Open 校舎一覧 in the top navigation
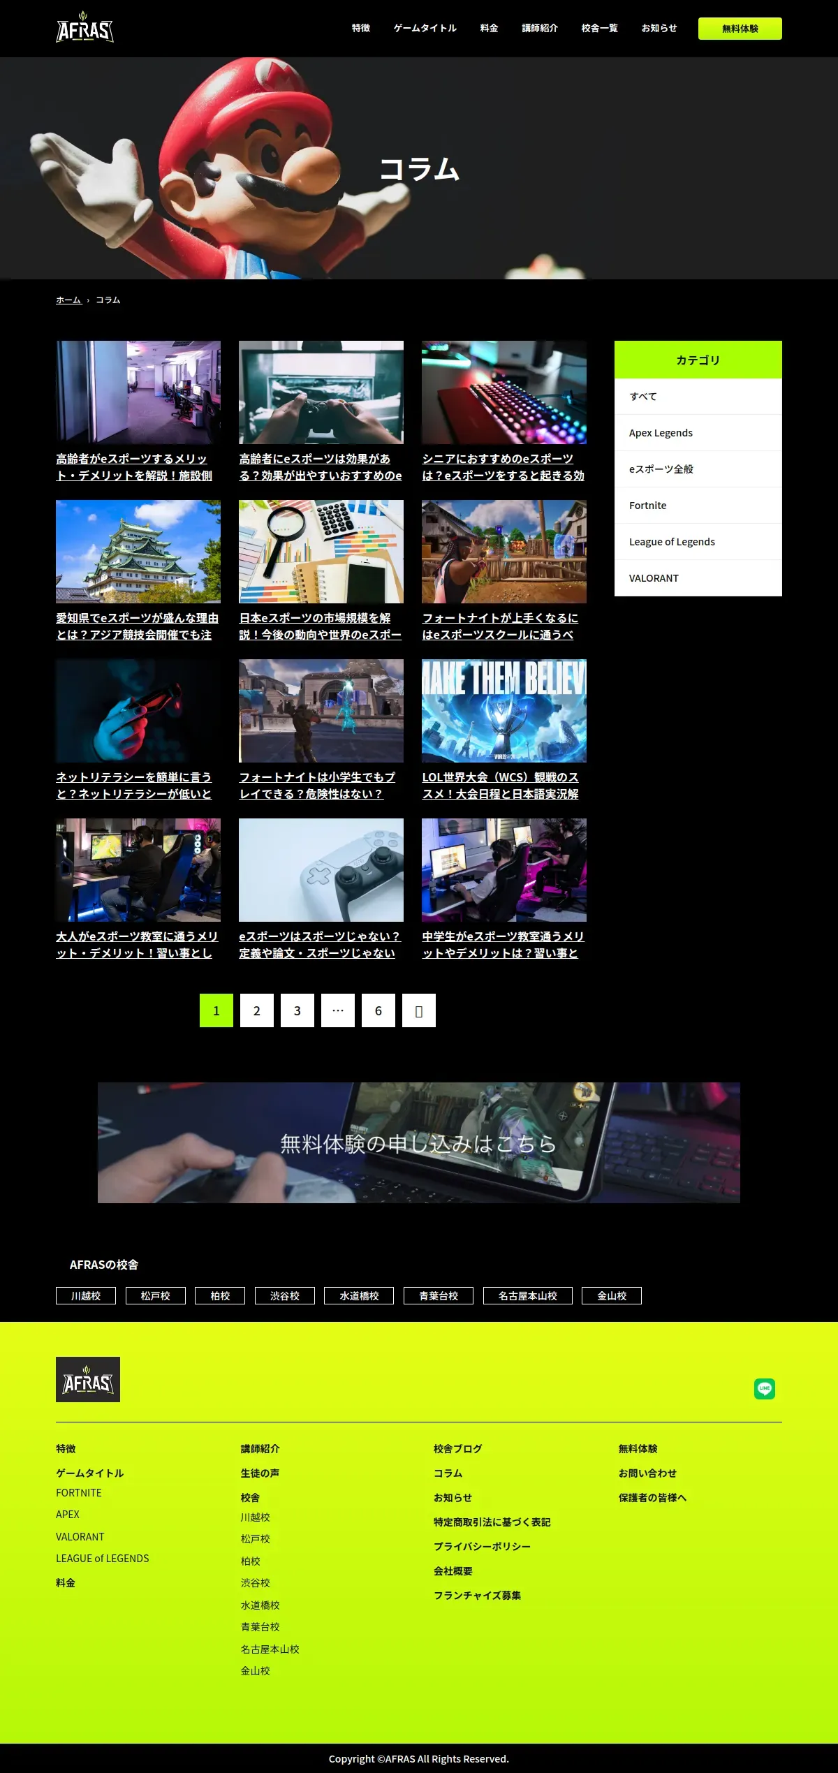838x1773 pixels. pos(600,28)
